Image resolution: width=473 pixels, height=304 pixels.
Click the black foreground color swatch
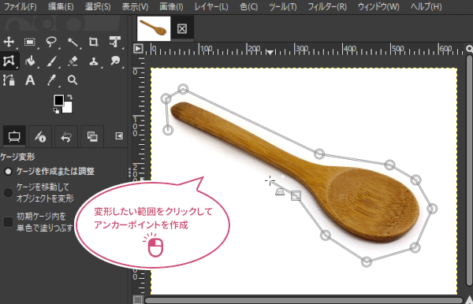[58, 100]
